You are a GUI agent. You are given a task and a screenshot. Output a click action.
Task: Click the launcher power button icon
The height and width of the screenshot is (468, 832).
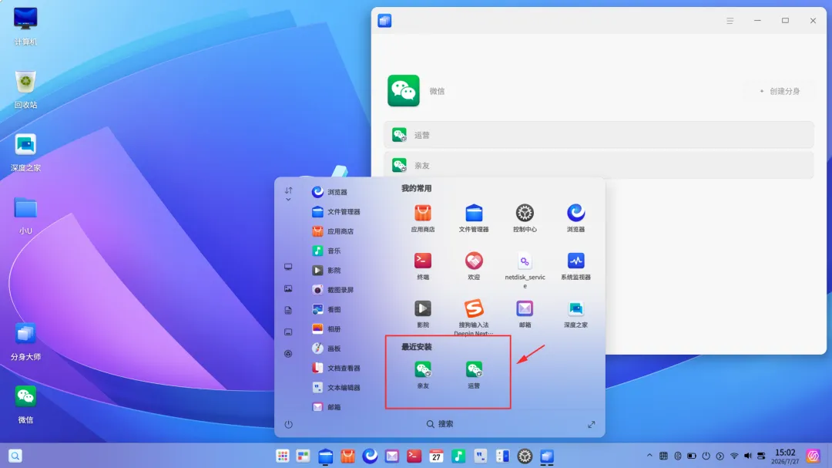(x=289, y=425)
